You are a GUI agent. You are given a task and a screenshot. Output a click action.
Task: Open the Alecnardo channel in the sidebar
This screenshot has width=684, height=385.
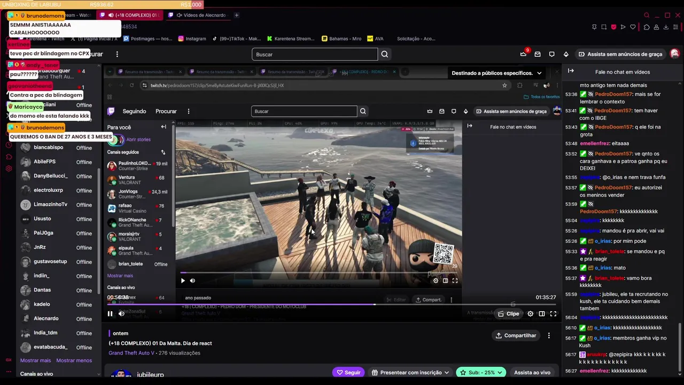pyautogui.click(x=59, y=319)
